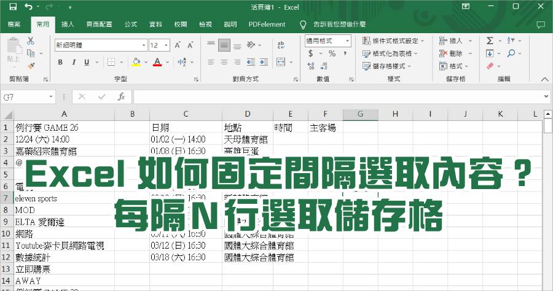Click the AutoSum sigma icon
The image size is (553, 291).
point(490,41)
